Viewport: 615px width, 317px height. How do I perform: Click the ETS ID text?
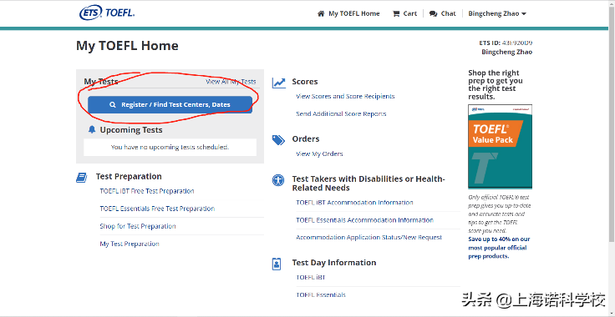click(x=506, y=43)
